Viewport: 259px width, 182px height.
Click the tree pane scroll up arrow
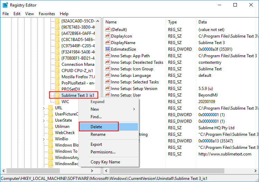(x=98, y=21)
